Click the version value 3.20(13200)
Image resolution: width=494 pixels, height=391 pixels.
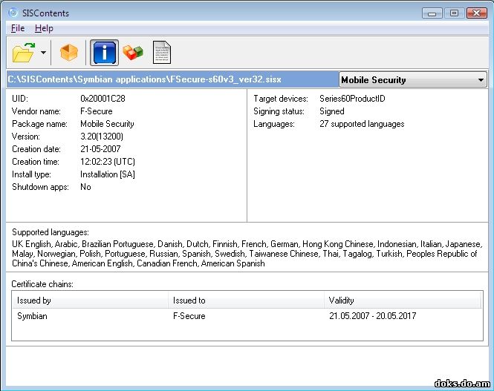102,137
